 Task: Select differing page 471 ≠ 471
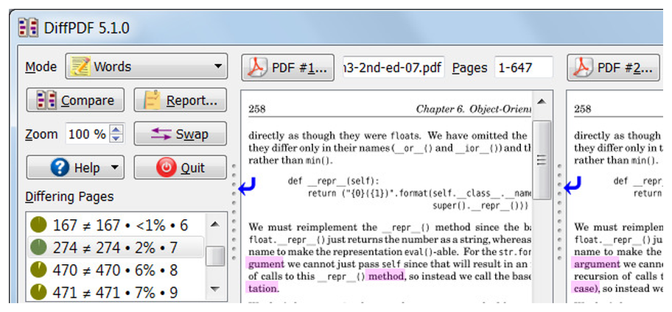[116, 293]
